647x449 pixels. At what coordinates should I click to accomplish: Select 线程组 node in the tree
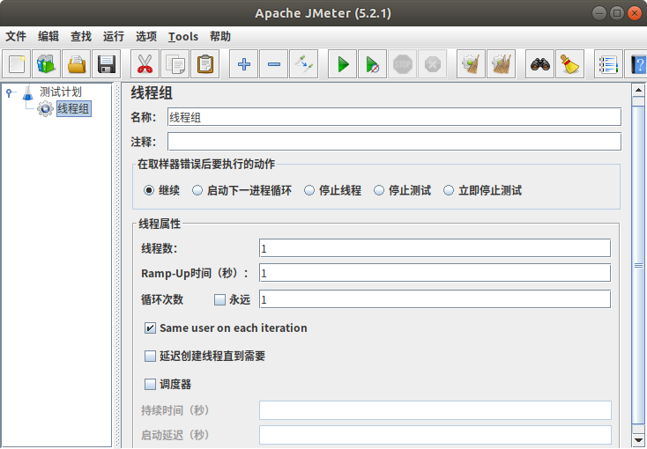tap(73, 109)
